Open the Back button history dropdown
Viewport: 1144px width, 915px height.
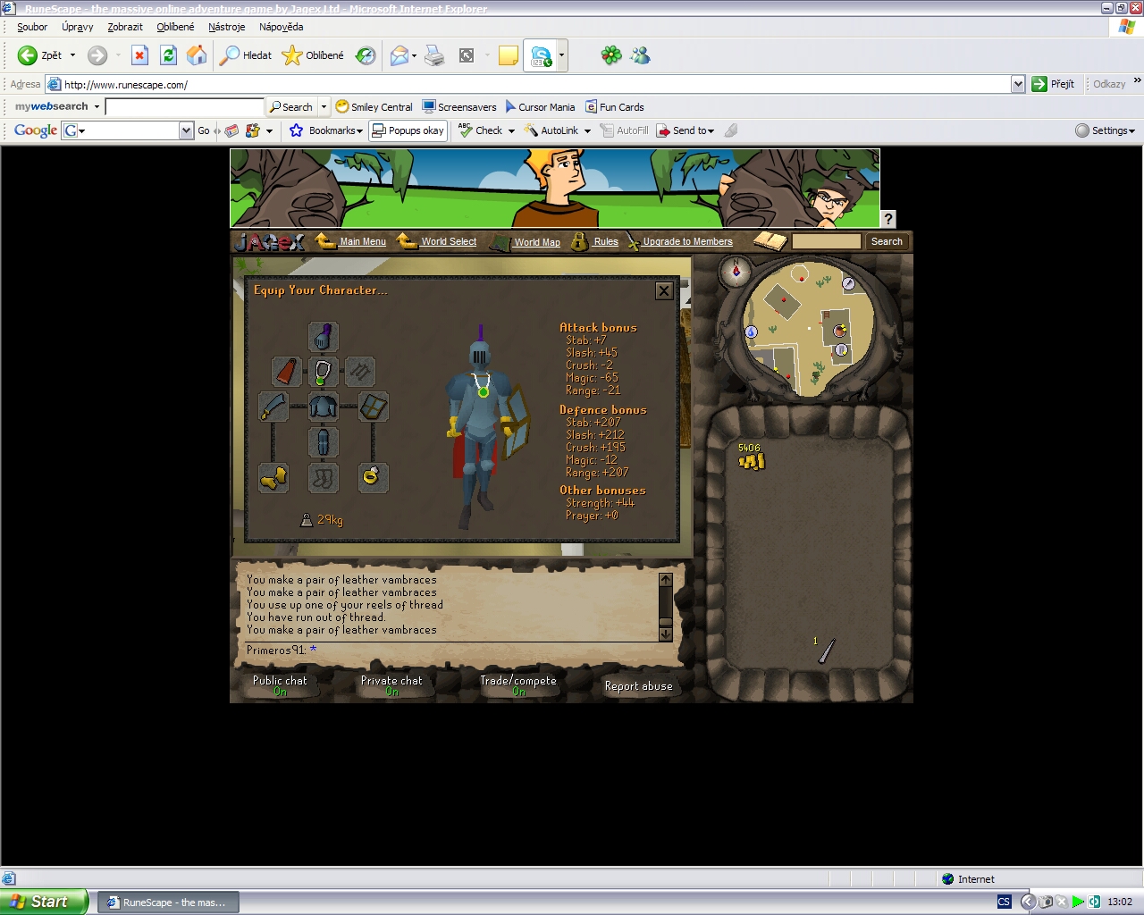point(73,55)
